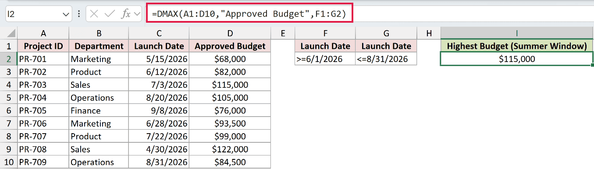This screenshot has width=594, height=169.
Task: Select column C header
Action: coord(159,33)
